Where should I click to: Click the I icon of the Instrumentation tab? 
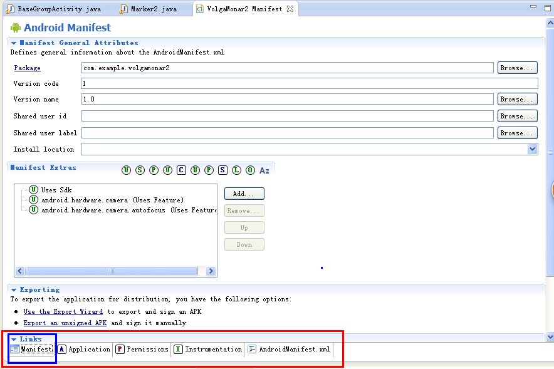click(179, 349)
